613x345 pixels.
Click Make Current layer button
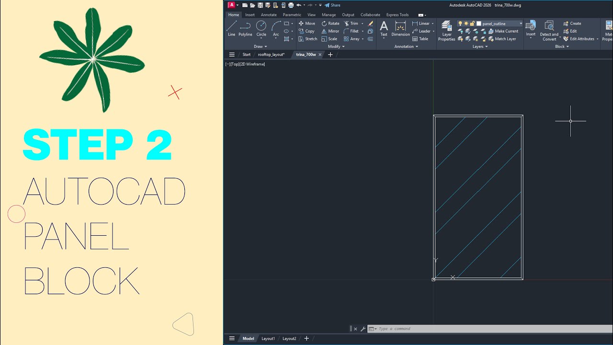coord(503,31)
